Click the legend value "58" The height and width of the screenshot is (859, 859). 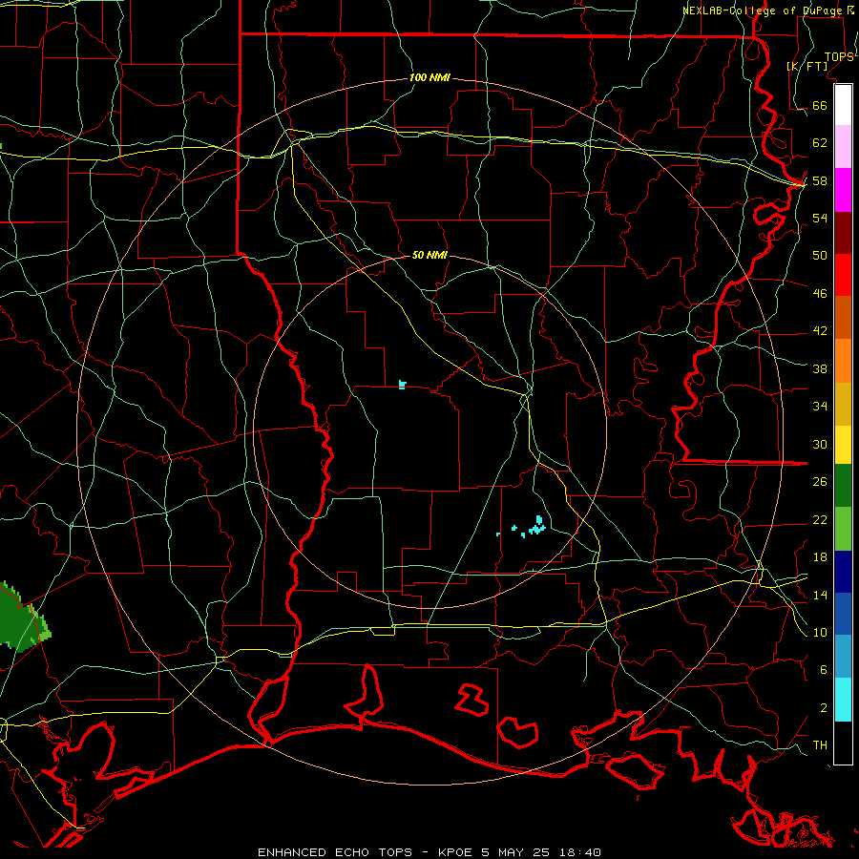(820, 180)
